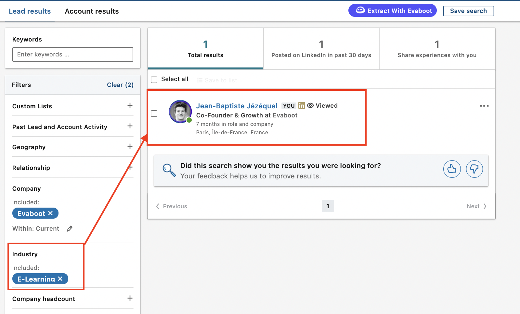Open the three-dot more actions menu
The width and height of the screenshot is (520, 314).
coord(484,106)
